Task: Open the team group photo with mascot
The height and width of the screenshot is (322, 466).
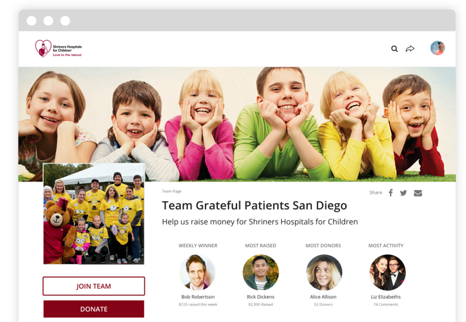Action: [x=94, y=213]
